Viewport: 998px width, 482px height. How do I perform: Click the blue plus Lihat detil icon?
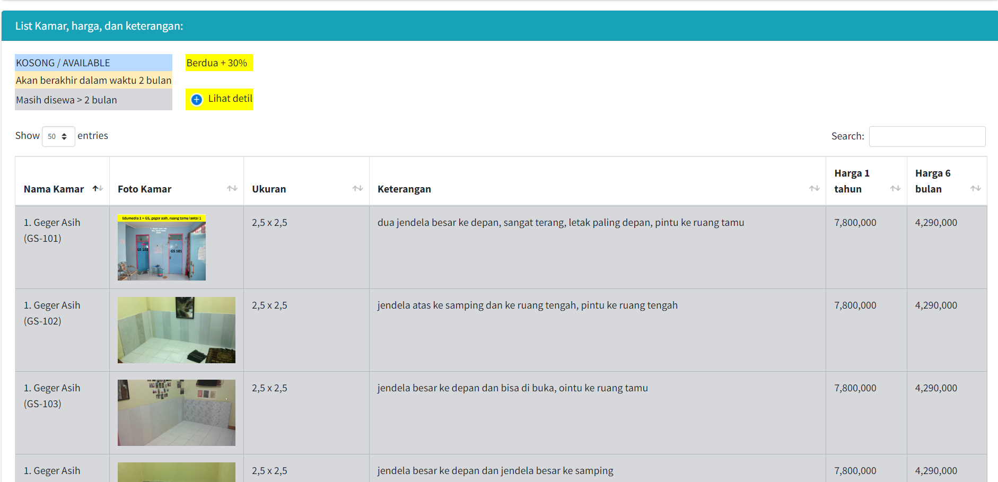pos(197,100)
